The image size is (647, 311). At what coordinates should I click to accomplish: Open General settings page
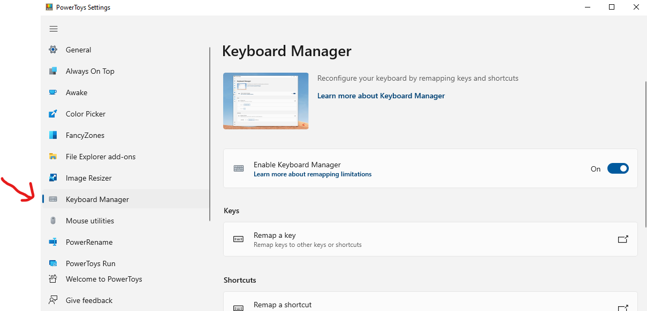tap(125, 50)
